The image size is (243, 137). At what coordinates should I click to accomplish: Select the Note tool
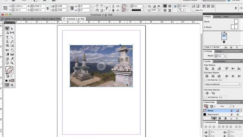click(7, 59)
